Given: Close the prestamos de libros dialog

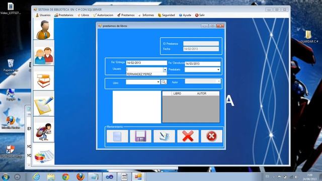Looking at the screenshot, I should point(220,26).
